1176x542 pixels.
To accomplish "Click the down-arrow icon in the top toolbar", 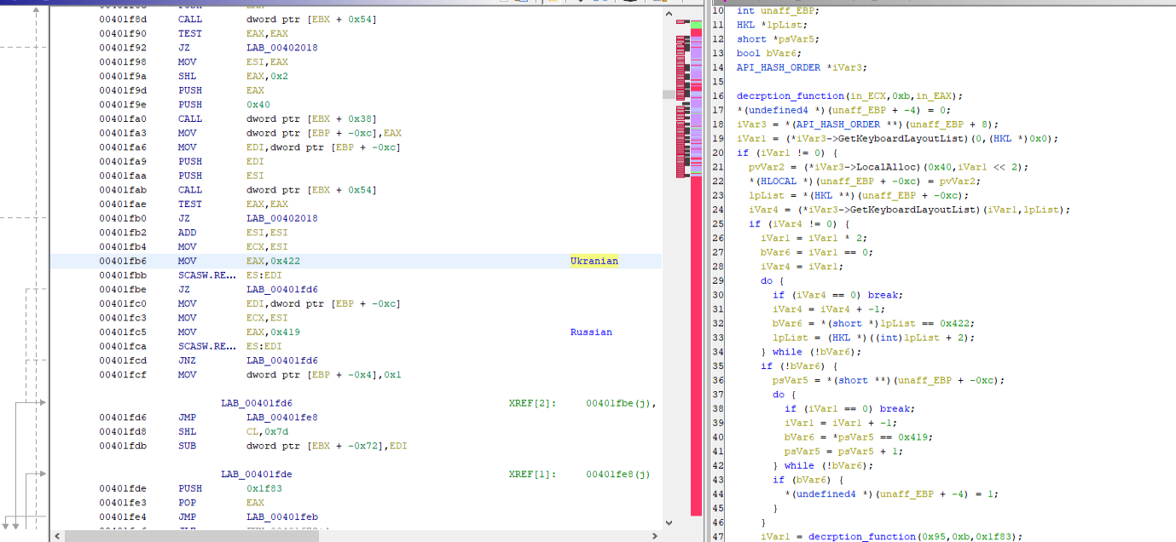I will (580, 2).
